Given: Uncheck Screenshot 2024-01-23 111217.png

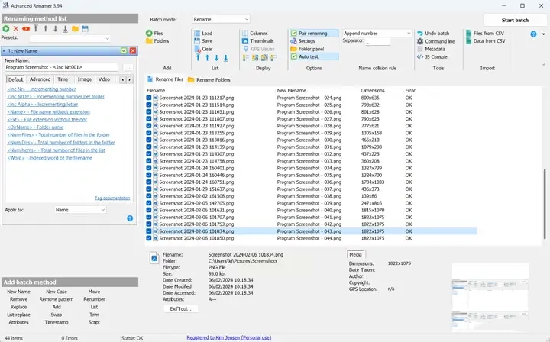Looking at the screenshot, I should coord(149,98).
